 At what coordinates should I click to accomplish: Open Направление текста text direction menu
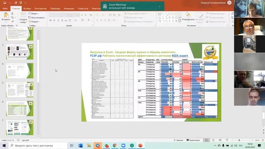click(136, 14)
